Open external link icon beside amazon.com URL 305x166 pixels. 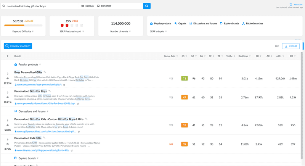coord(64,85)
